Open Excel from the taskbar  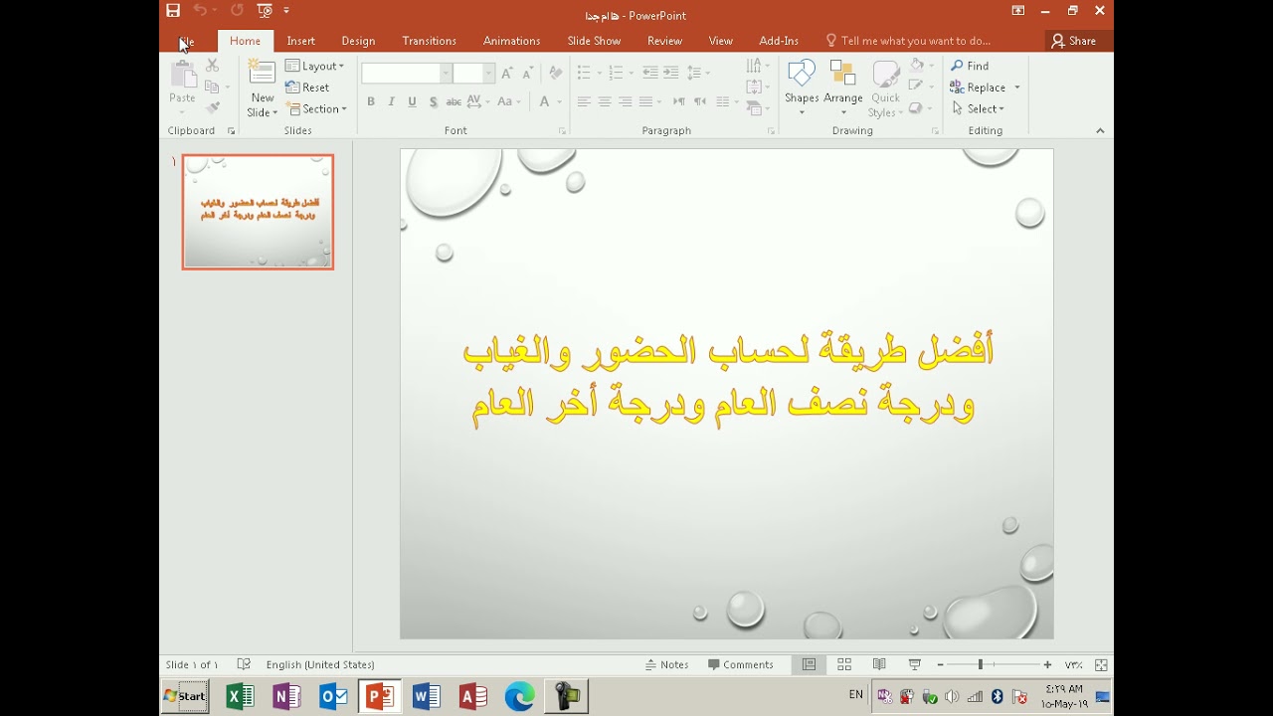tap(240, 697)
